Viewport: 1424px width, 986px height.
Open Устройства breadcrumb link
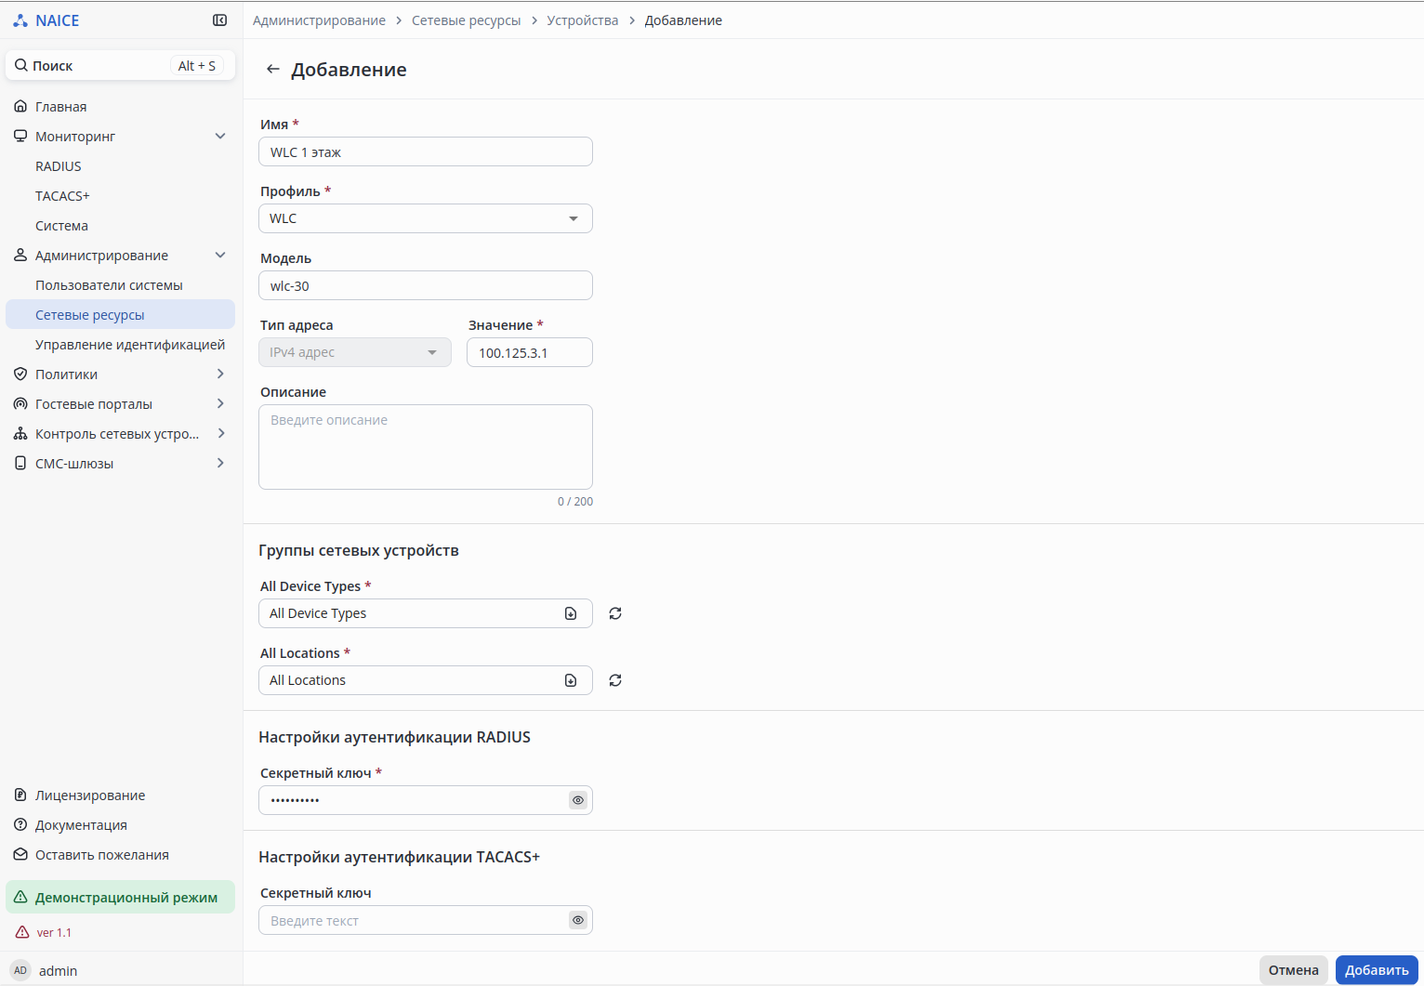click(582, 20)
